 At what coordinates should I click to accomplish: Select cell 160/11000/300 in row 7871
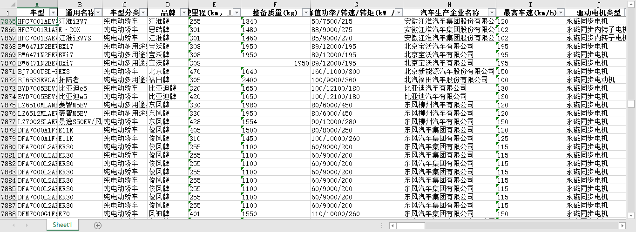click(357, 71)
